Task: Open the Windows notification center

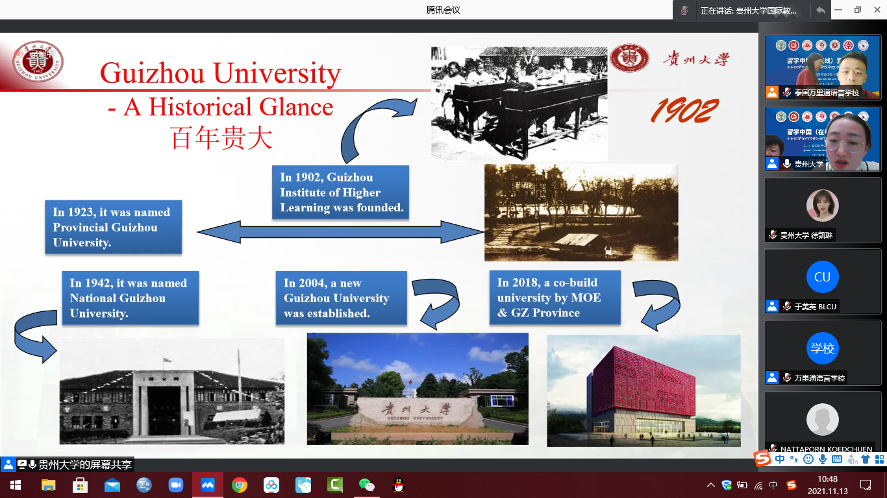Action: 866,485
